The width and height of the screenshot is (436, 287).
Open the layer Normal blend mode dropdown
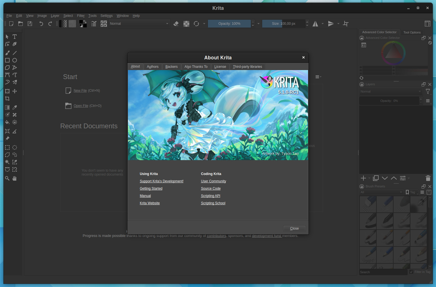click(x=391, y=91)
